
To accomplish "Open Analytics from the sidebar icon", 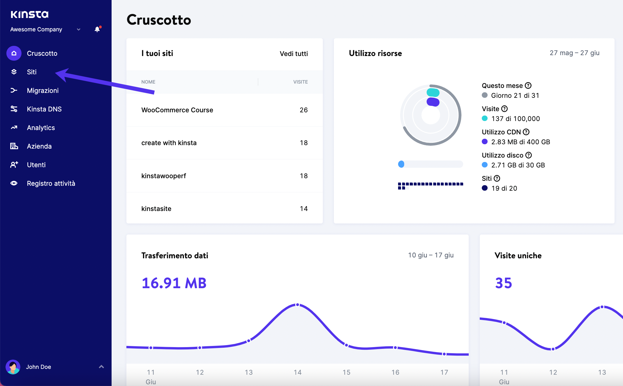I will 14,127.
